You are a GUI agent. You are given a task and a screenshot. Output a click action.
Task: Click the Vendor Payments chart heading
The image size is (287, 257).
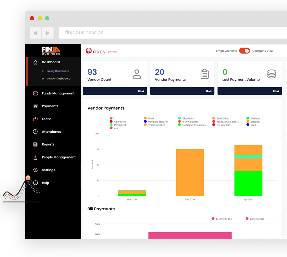[106, 108]
